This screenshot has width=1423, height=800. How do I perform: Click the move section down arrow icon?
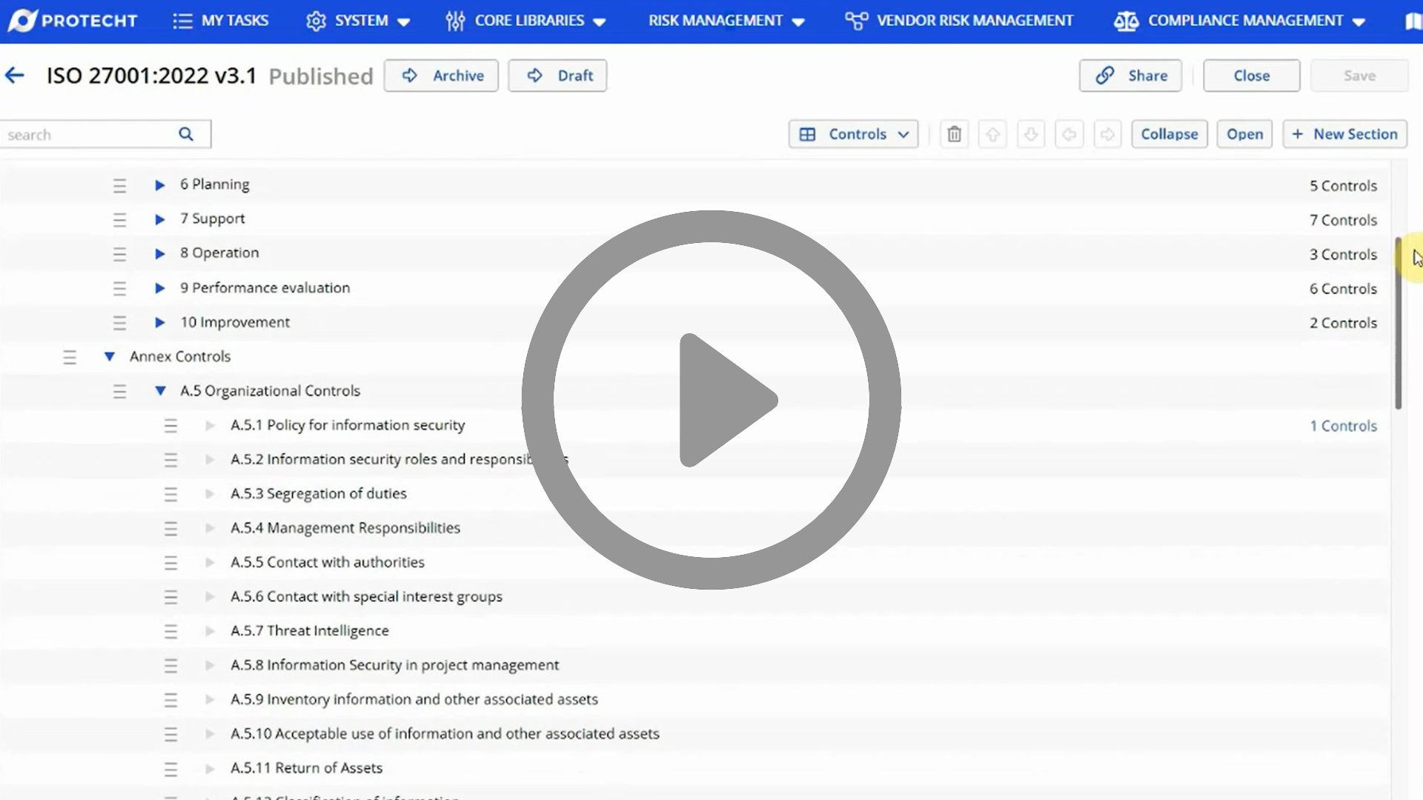coord(1031,134)
